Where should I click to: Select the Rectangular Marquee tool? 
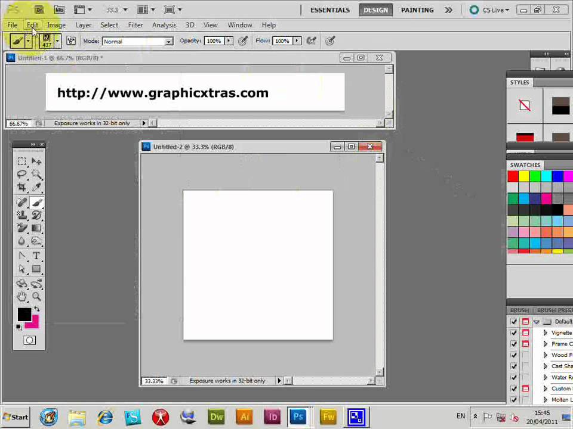pos(21,161)
